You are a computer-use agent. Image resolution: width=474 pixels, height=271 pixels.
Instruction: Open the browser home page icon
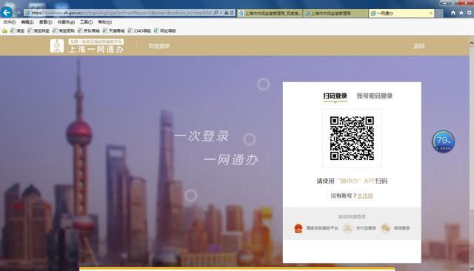[x=453, y=13]
